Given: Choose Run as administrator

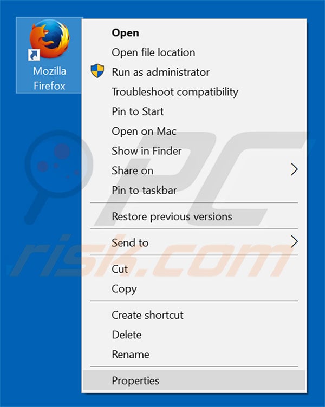Looking at the screenshot, I should point(194,72).
